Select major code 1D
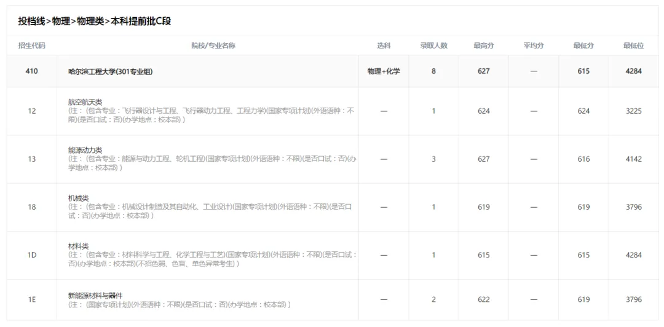This screenshot has width=664, height=327. (32, 255)
